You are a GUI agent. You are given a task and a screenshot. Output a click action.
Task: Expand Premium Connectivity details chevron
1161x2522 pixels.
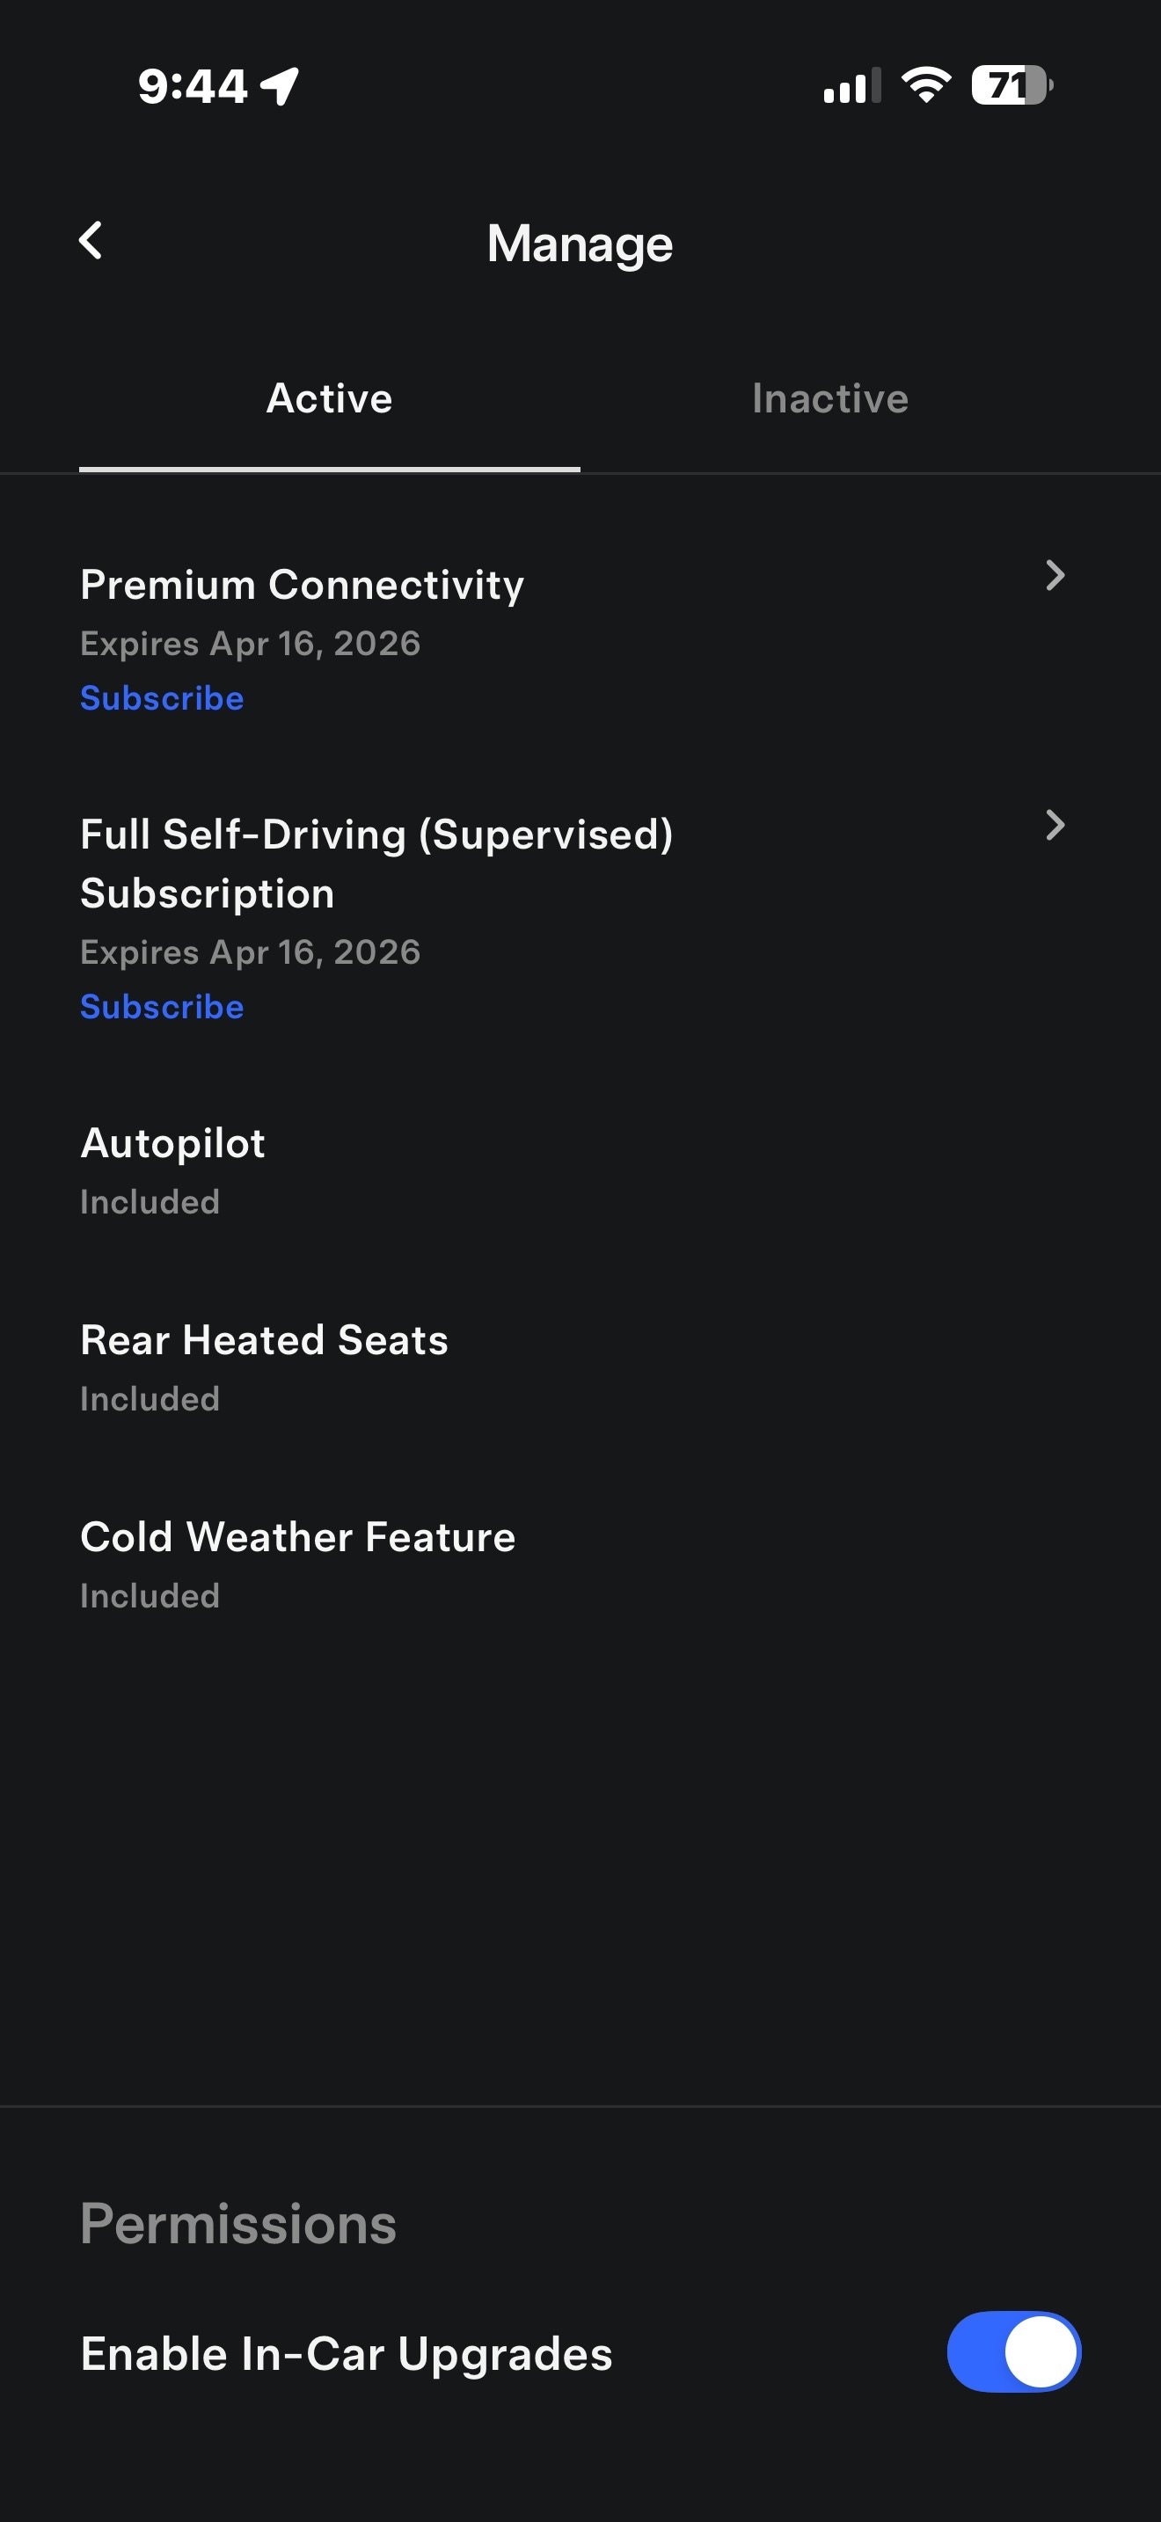1055,576
